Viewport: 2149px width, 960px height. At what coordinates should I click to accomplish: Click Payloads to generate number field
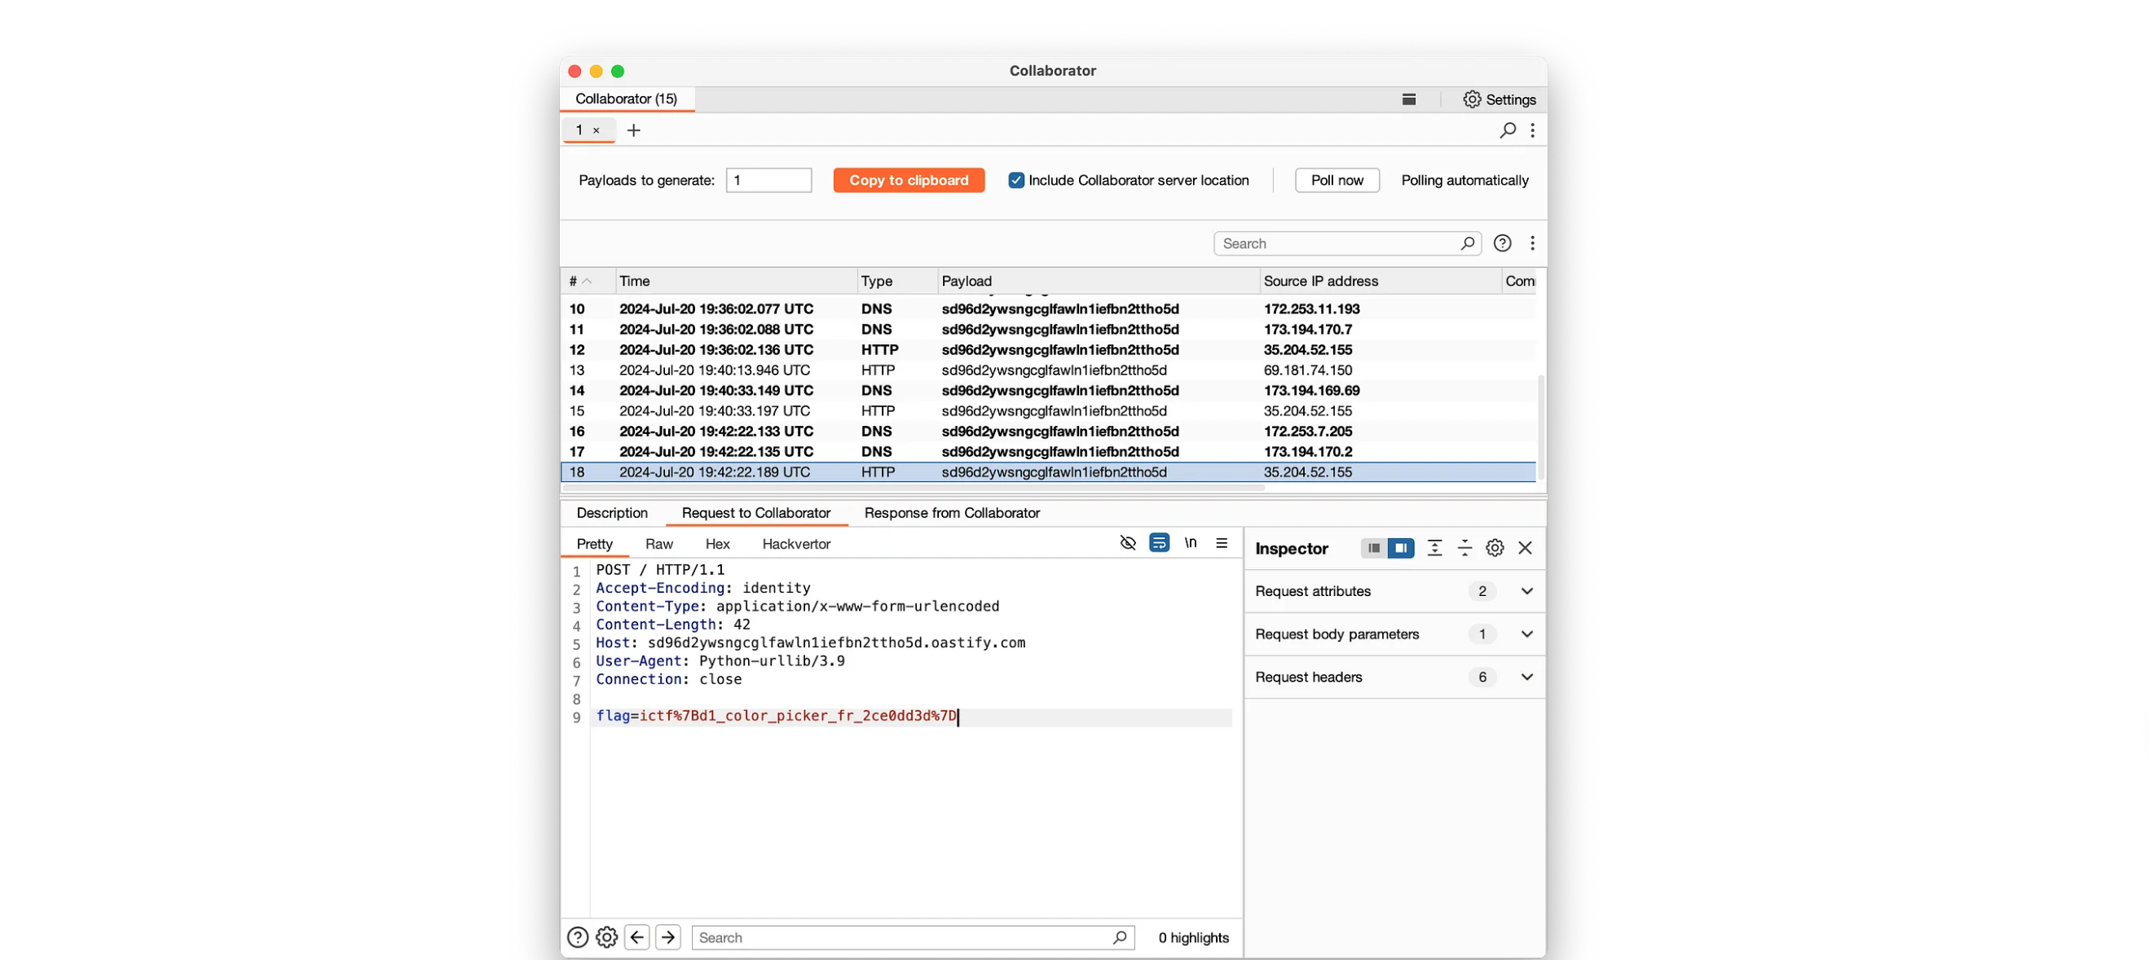tap(768, 180)
